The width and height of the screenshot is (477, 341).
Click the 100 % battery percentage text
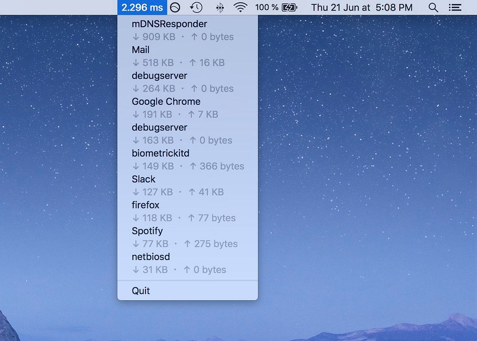coord(267,7)
